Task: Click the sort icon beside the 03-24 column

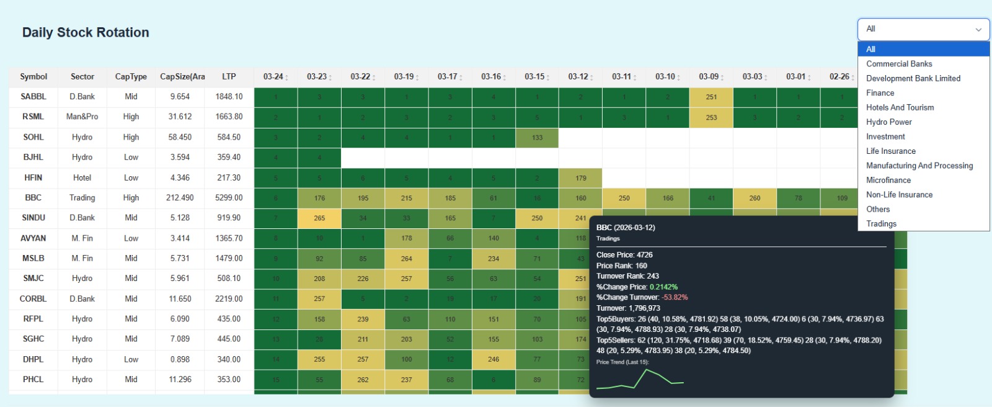Action: click(x=286, y=78)
